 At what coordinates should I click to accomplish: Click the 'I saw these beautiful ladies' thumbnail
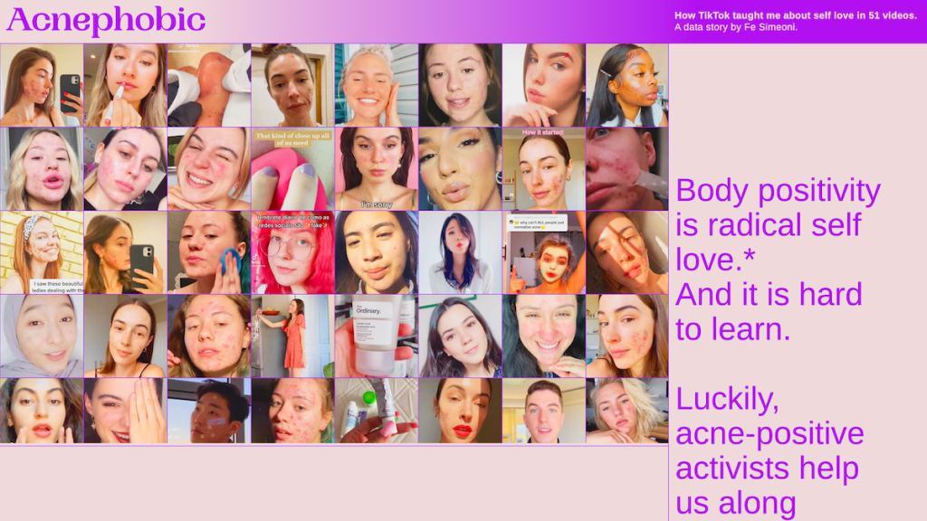(x=42, y=252)
